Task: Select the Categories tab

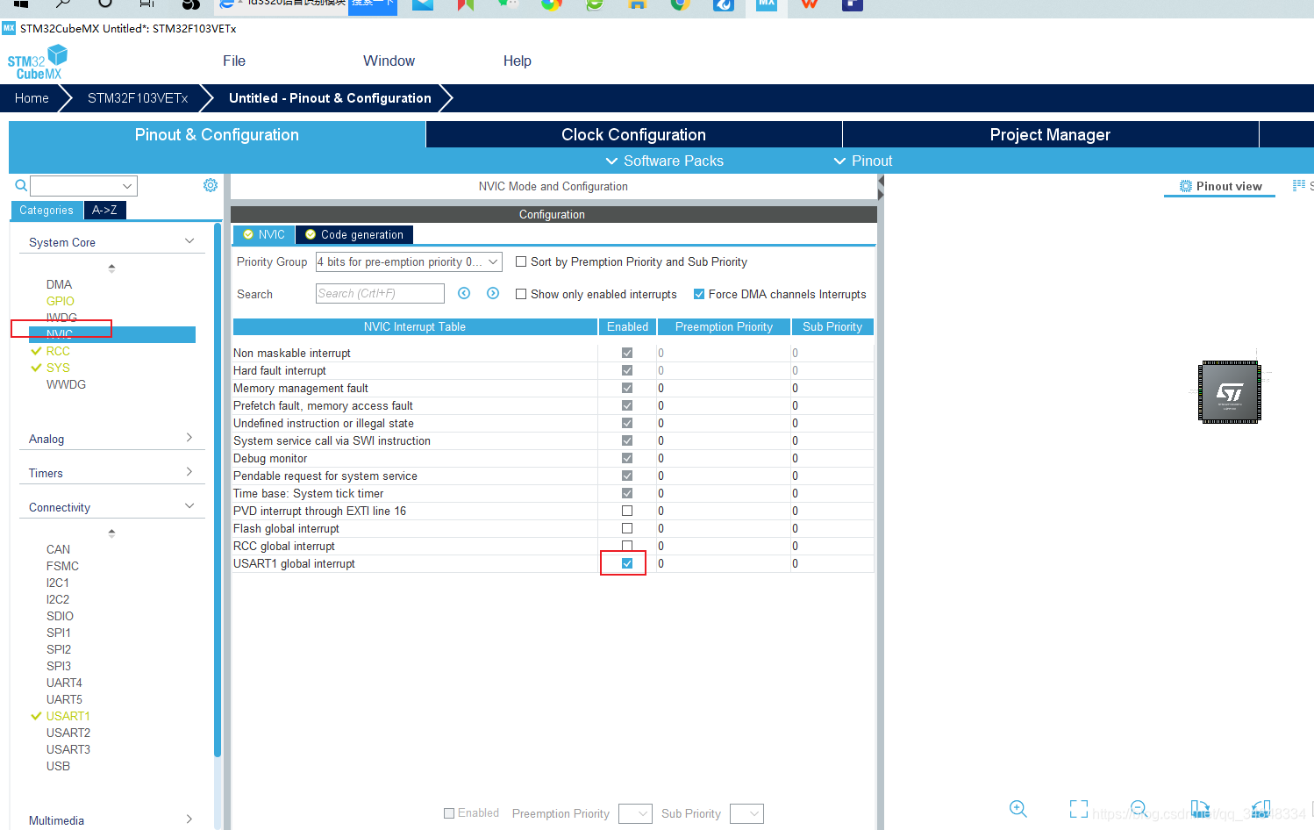Action: 46,210
